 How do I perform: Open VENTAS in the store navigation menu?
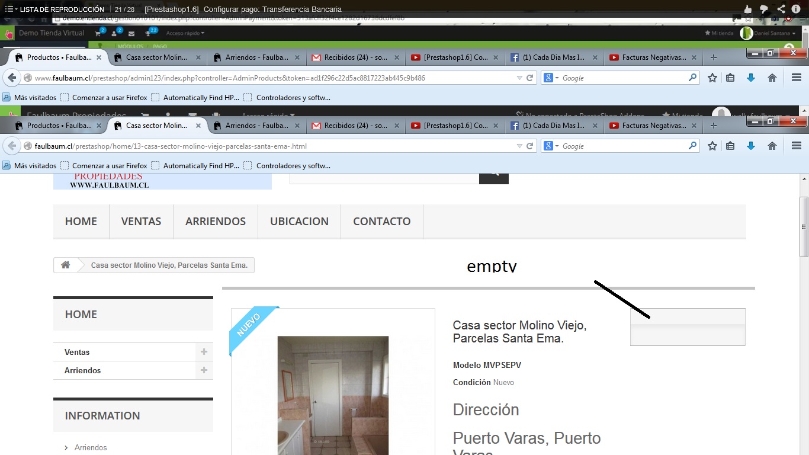142,222
